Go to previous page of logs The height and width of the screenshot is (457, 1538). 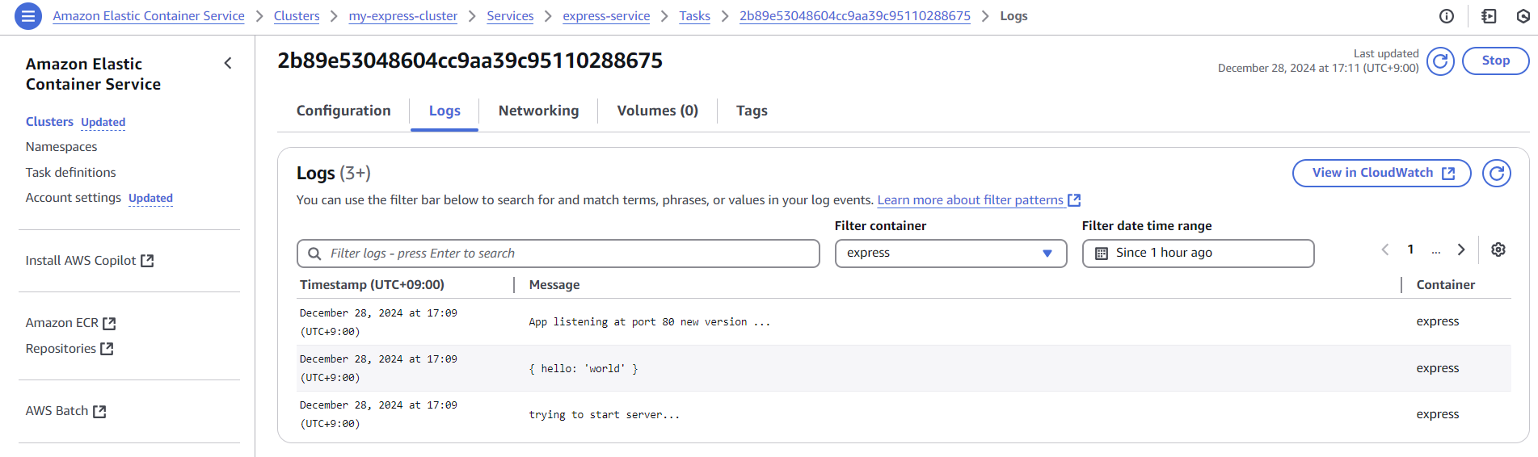coord(1385,249)
